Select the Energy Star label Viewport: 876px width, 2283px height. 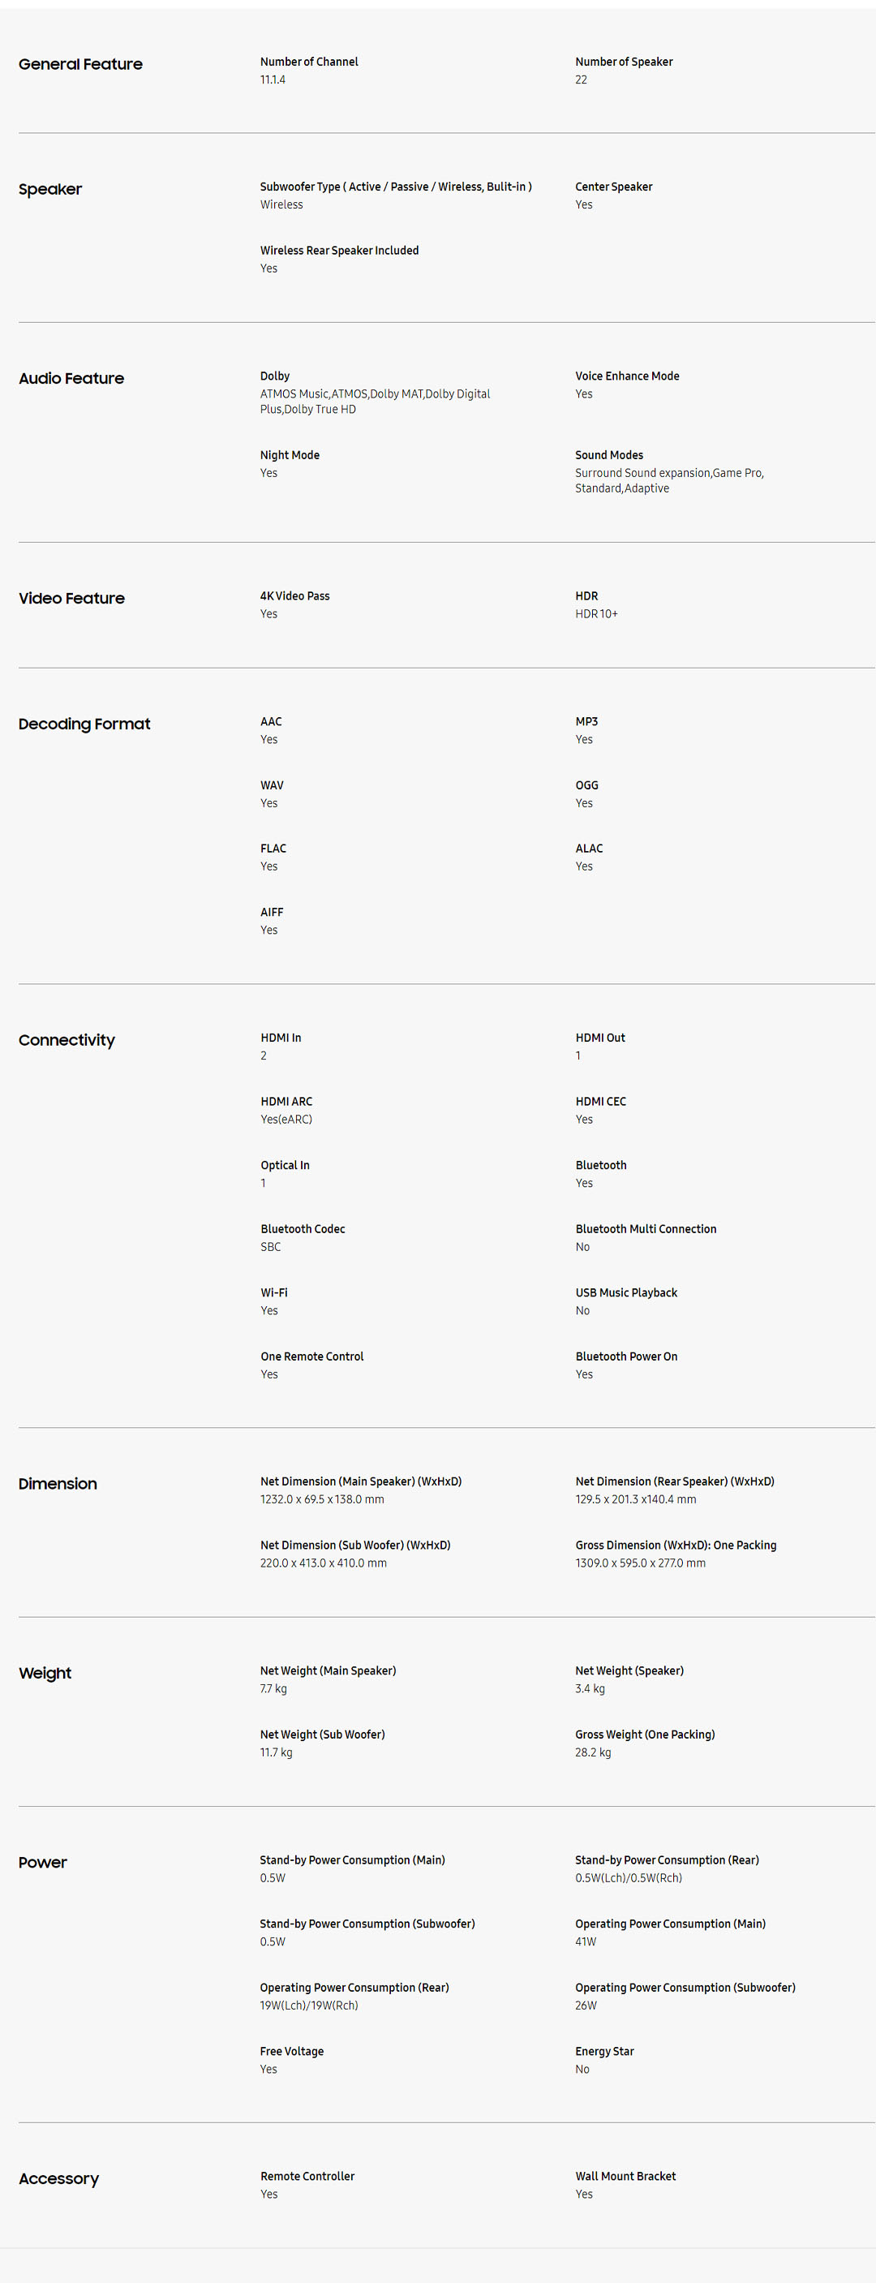pyautogui.click(x=604, y=2051)
